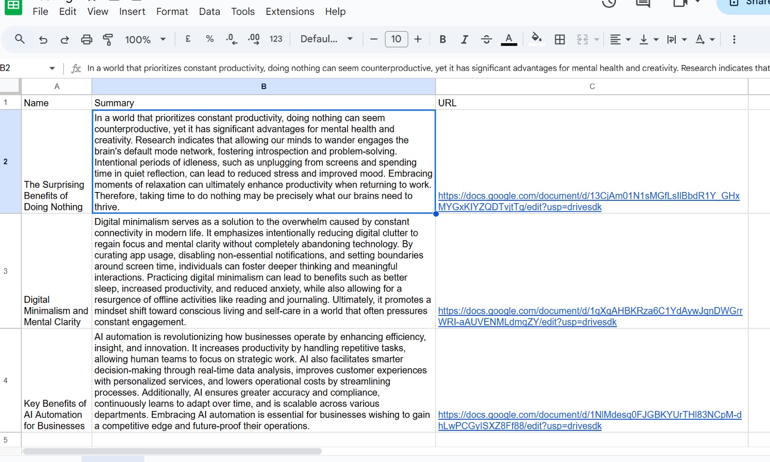
Task: Open the Format menu
Action: pyautogui.click(x=172, y=12)
